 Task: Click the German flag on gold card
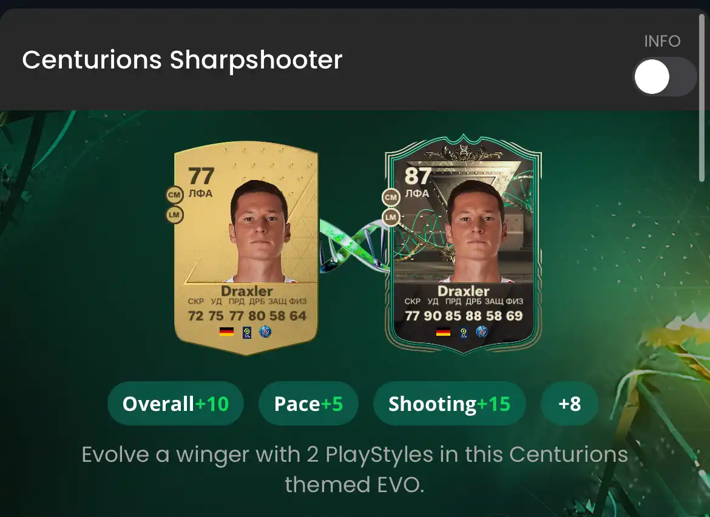click(x=226, y=332)
